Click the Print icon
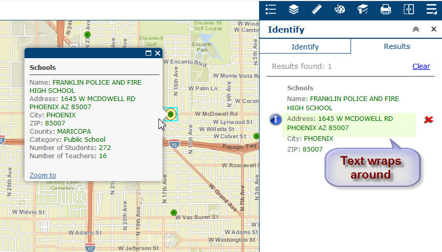This screenshot has width=442, height=252. coord(386,9)
